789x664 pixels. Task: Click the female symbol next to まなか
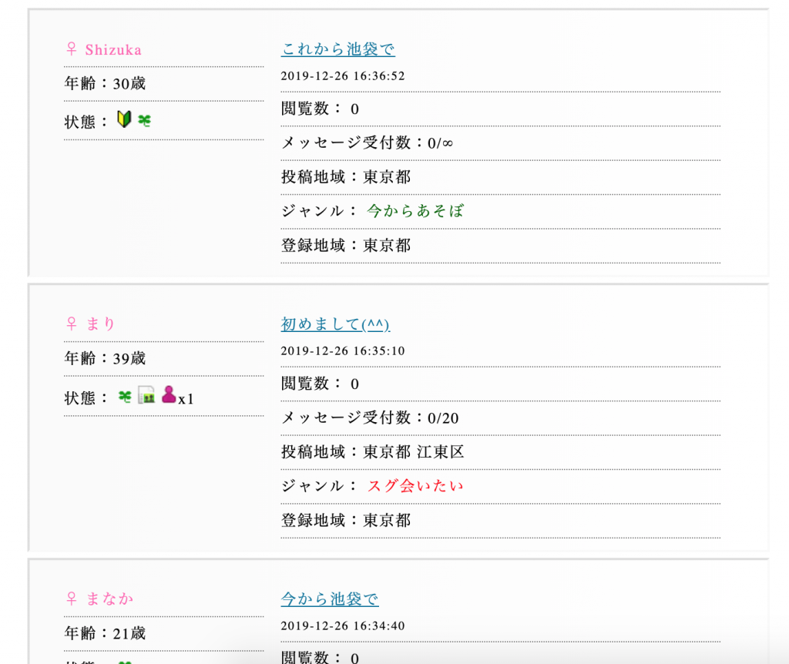coord(72,599)
